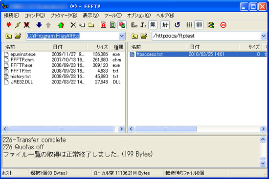Click log window scroll up arrow

pyautogui.click(x=263, y=139)
